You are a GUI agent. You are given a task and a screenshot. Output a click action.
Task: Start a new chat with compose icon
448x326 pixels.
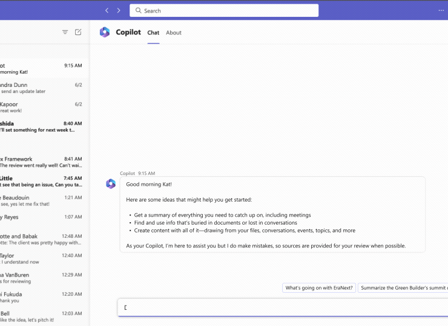[x=78, y=32]
